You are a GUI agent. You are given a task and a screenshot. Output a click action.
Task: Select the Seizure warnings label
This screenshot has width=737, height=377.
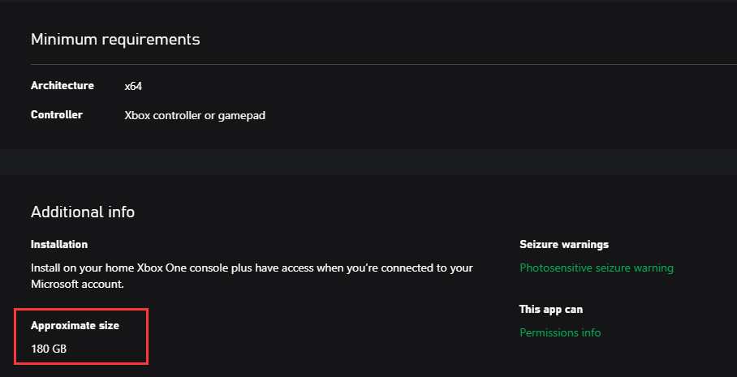pyautogui.click(x=564, y=244)
